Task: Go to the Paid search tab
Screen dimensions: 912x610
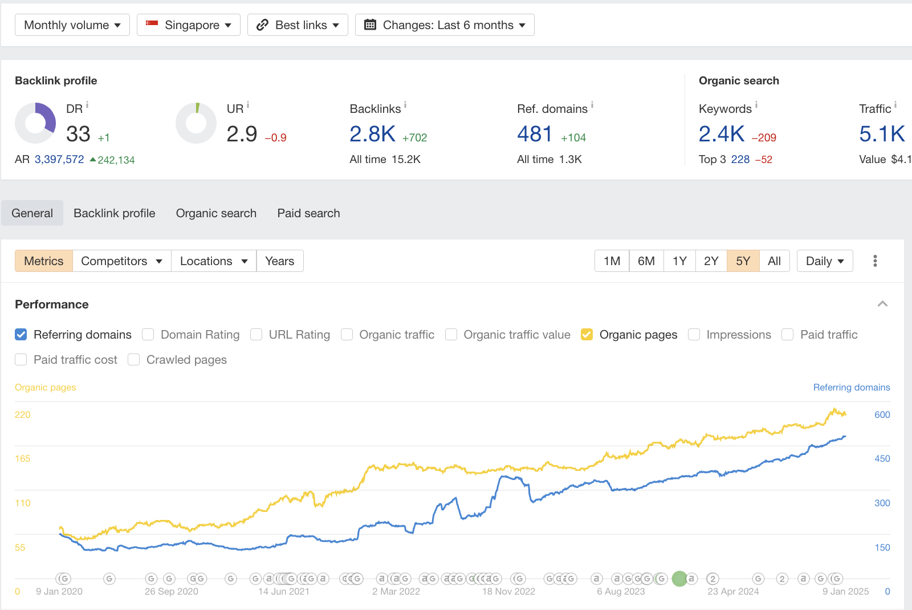Action: [309, 213]
